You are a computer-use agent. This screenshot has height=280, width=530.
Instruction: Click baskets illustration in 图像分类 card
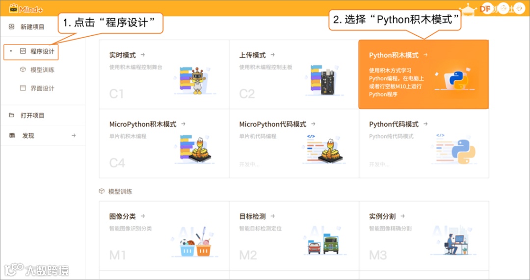195,243
